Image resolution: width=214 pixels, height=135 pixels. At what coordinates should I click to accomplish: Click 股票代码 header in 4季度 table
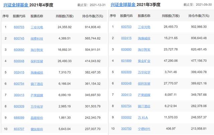[x=19, y=16]
